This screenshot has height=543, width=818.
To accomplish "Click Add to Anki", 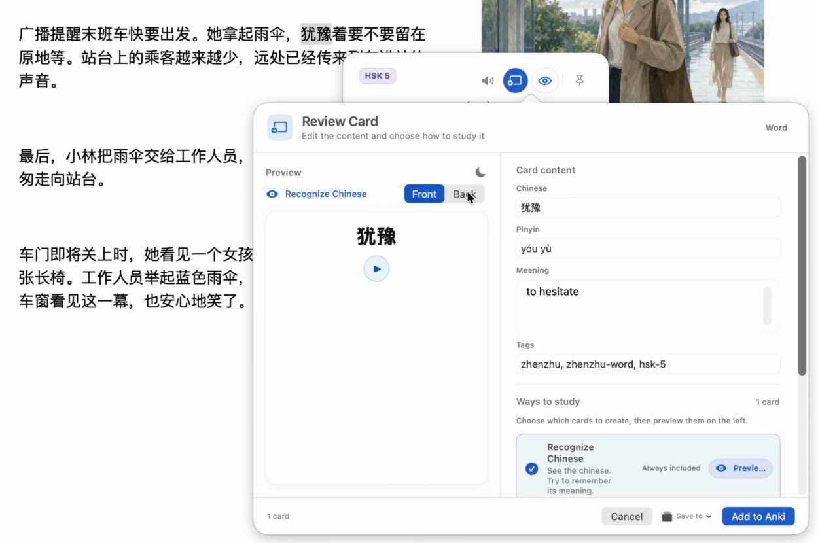I will coord(758,516).
